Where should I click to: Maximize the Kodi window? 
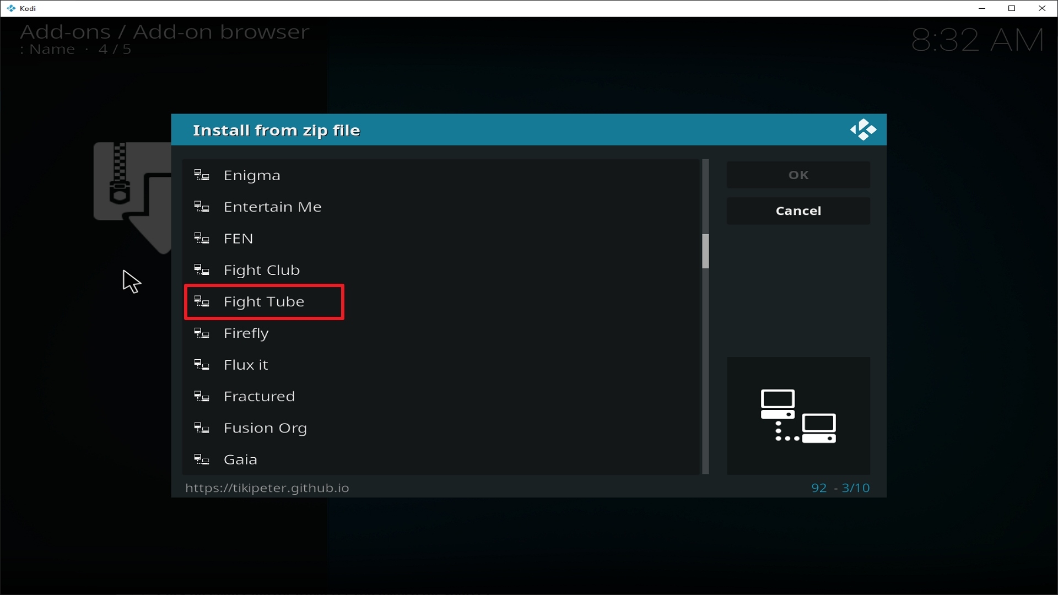[1012, 8]
